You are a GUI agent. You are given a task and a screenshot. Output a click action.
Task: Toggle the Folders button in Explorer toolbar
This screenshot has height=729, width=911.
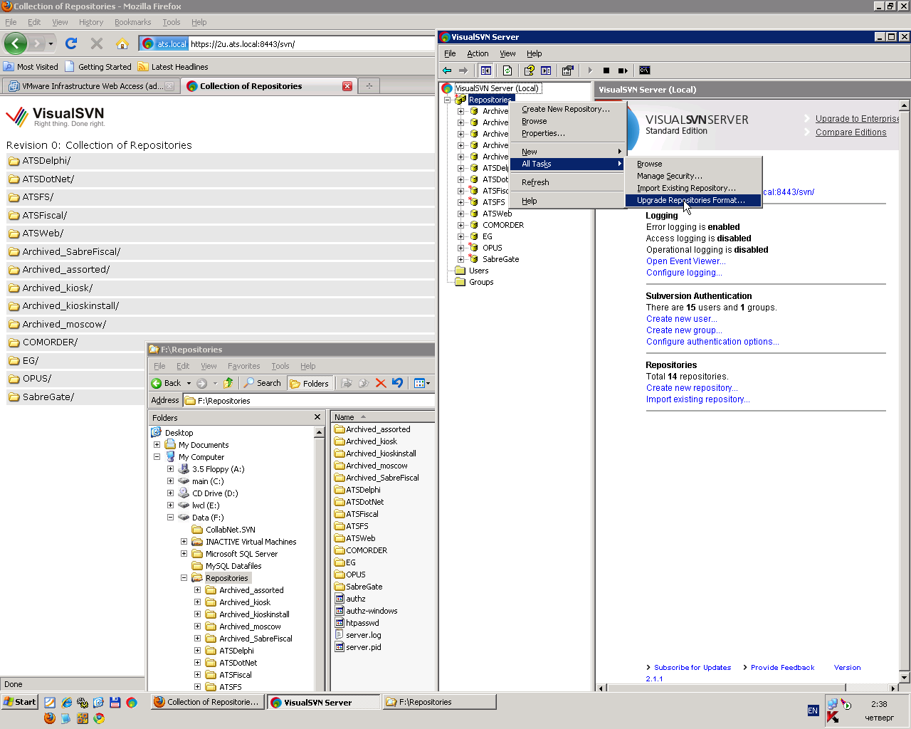(310, 383)
